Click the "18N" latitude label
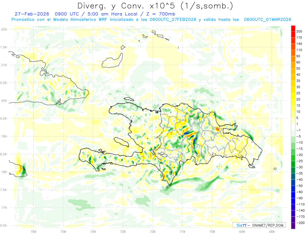Viewport: 305px width, 235px height. pos(4,172)
